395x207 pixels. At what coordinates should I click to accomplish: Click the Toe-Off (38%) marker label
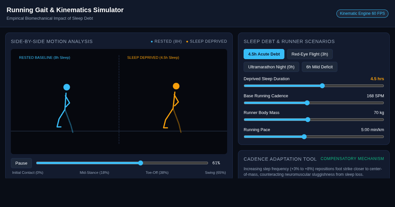157,172
